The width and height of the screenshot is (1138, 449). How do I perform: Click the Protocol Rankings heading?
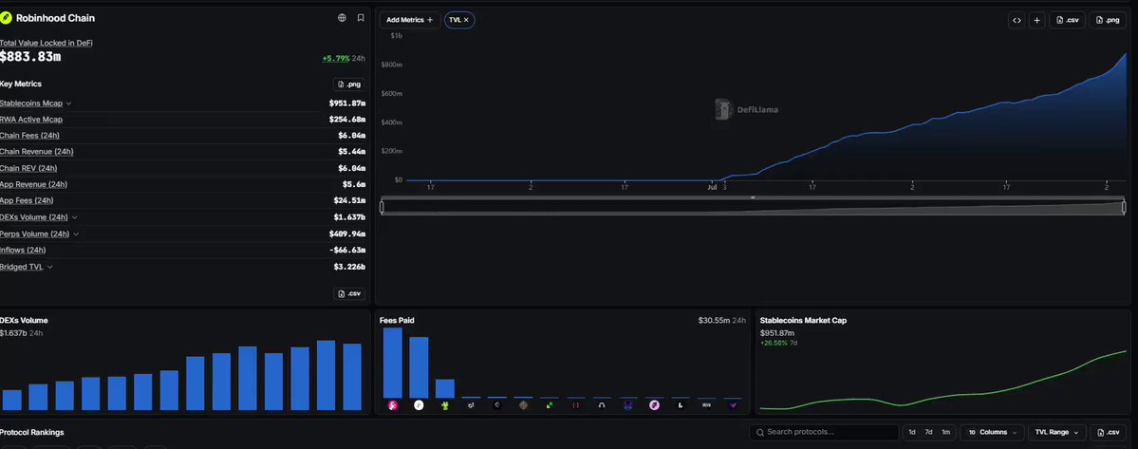[x=32, y=432]
